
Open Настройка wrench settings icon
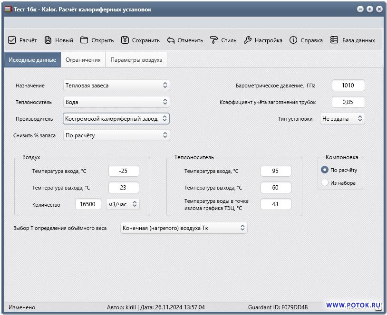(248, 40)
